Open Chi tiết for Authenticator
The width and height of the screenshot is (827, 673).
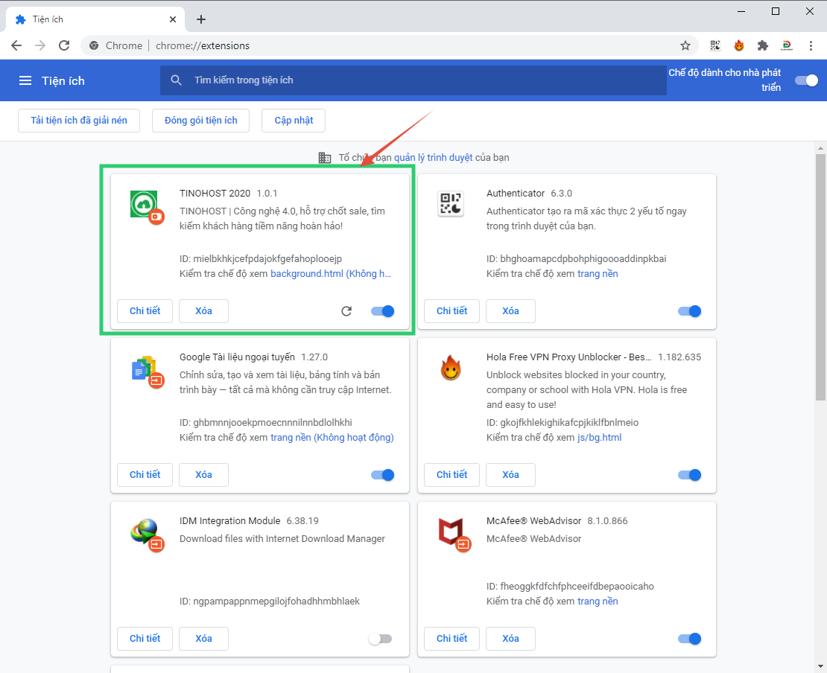coord(452,311)
